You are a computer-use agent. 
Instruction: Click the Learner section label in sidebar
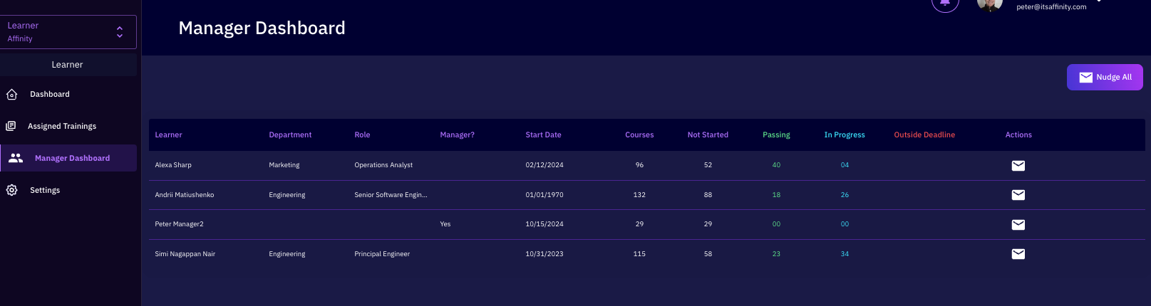68,65
